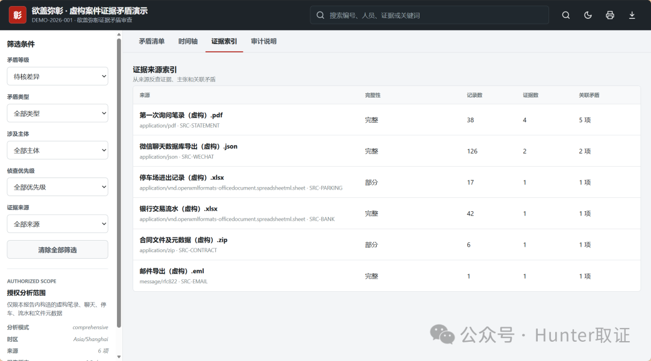Click the sidebar vertical scrollbar
The image size is (651, 361).
pos(119,182)
